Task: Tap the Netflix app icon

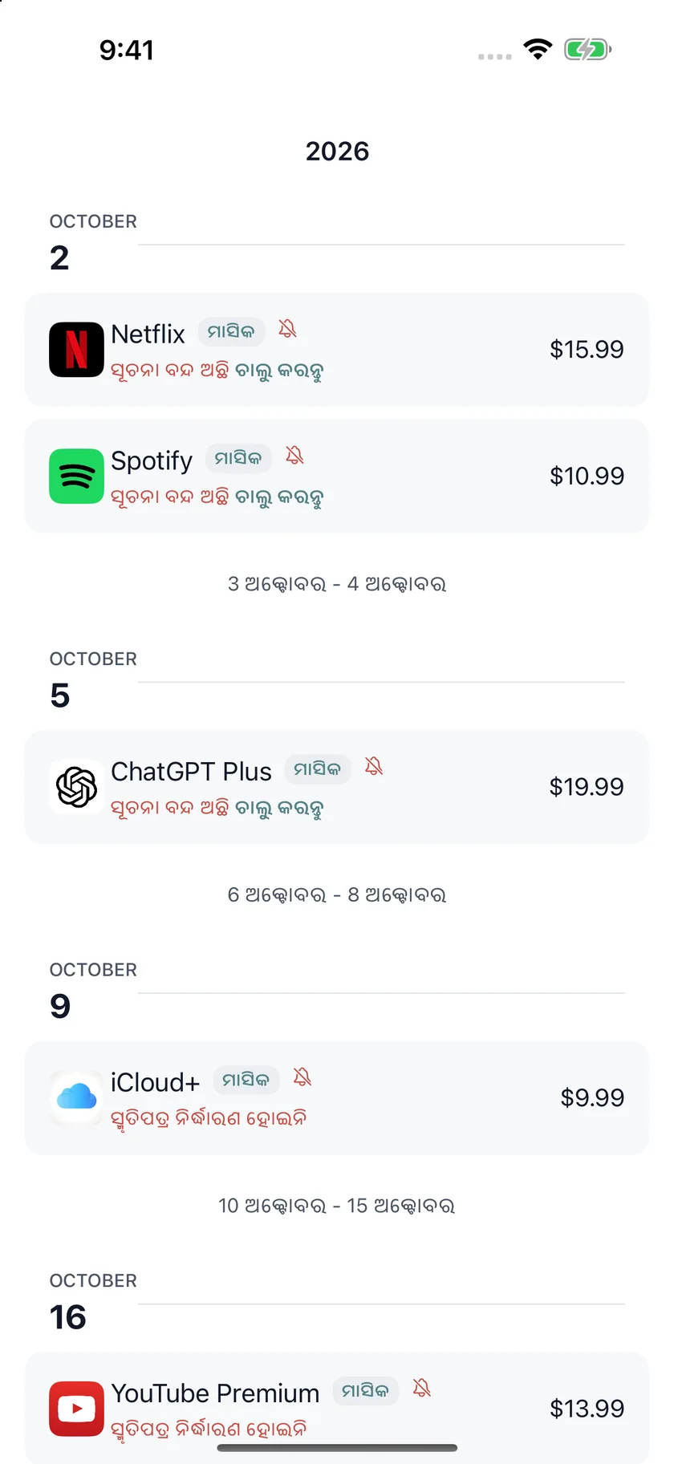Action: point(76,350)
